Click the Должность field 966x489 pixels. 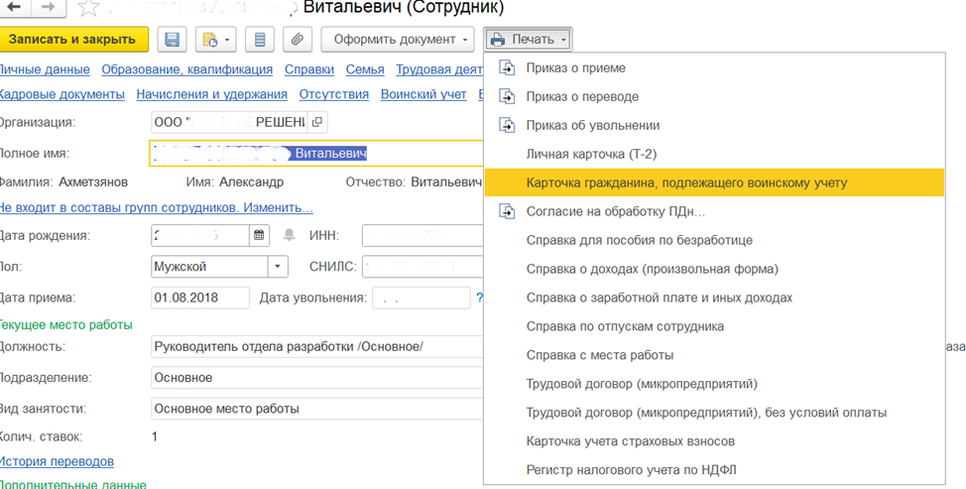pos(317,346)
